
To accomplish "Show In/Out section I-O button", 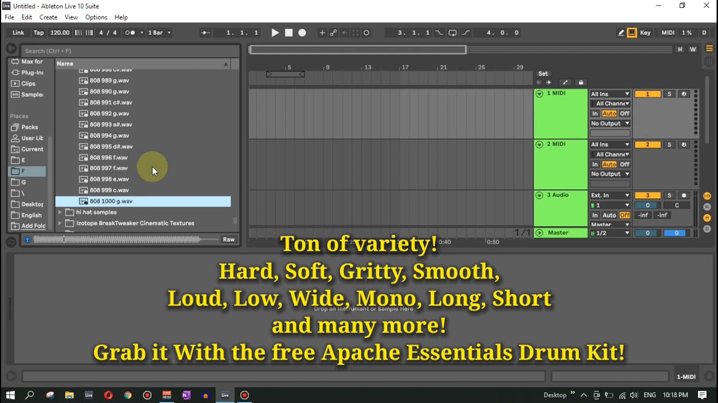I will tap(707, 196).
